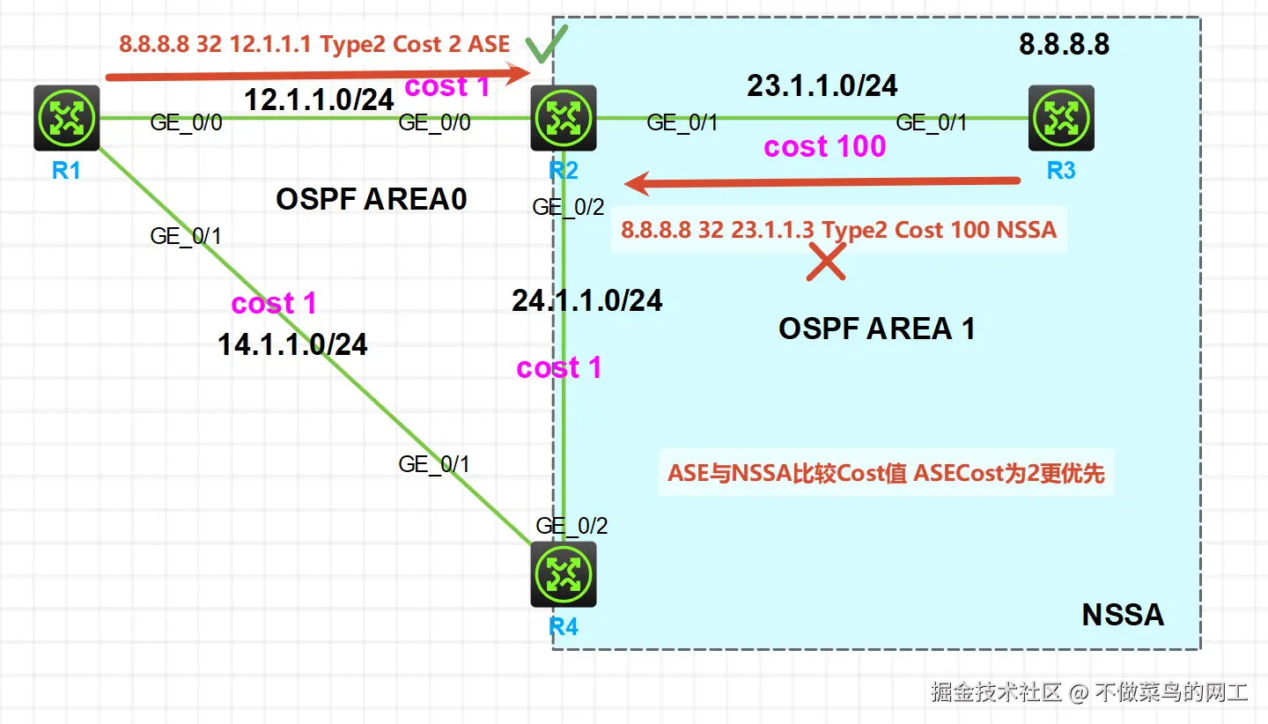This screenshot has width=1268, height=724.
Task: Click R4's GE_0/2 interface label
Action: click(572, 526)
